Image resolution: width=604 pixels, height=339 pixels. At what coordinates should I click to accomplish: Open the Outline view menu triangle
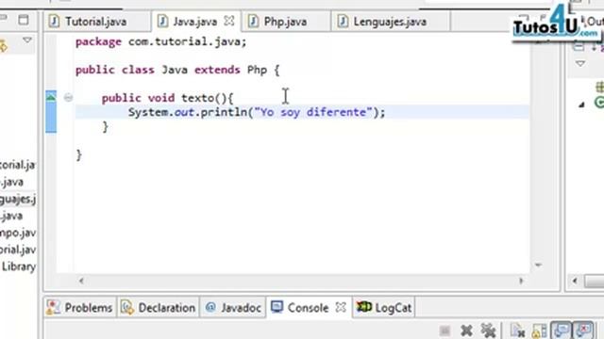(x=580, y=63)
